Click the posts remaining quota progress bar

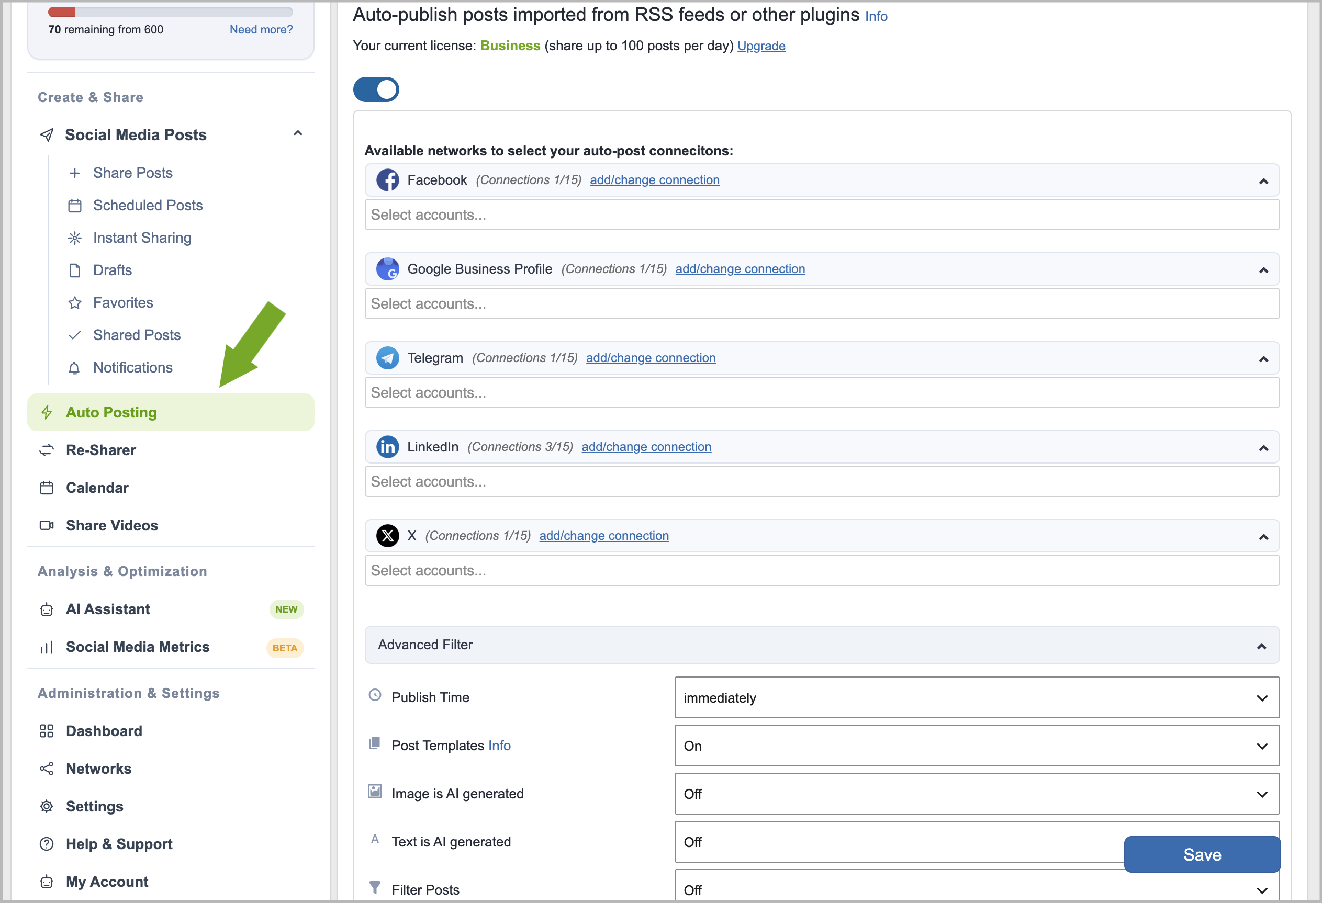[x=171, y=12]
